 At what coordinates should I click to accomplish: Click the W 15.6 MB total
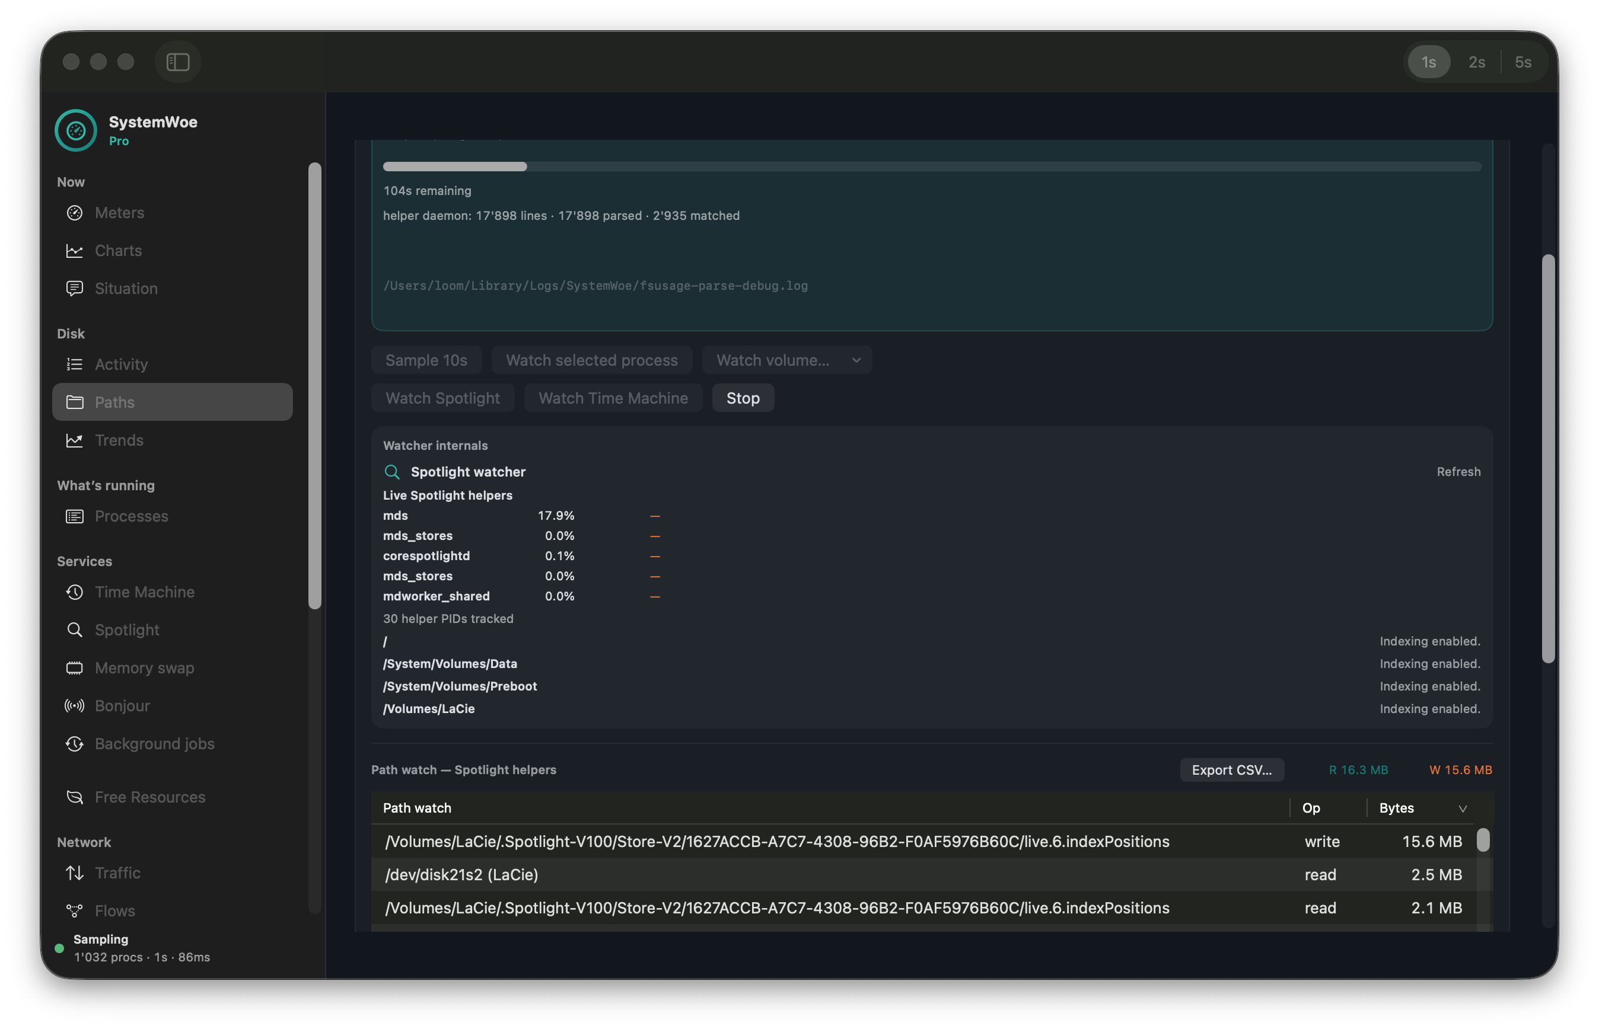pyautogui.click(x=1460, y=770)
